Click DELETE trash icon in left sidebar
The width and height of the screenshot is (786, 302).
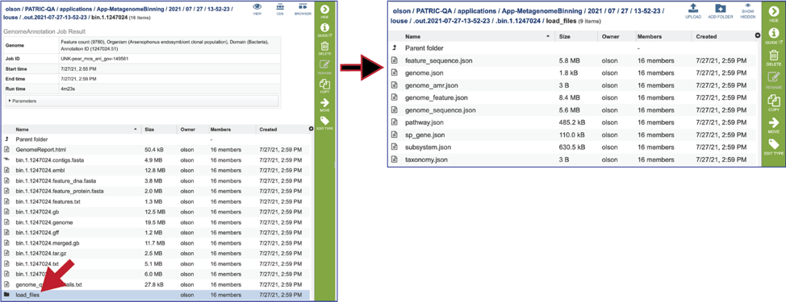pos(324,47)
